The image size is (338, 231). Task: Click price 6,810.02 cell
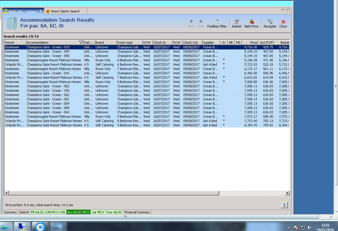[x=251, y=77]
